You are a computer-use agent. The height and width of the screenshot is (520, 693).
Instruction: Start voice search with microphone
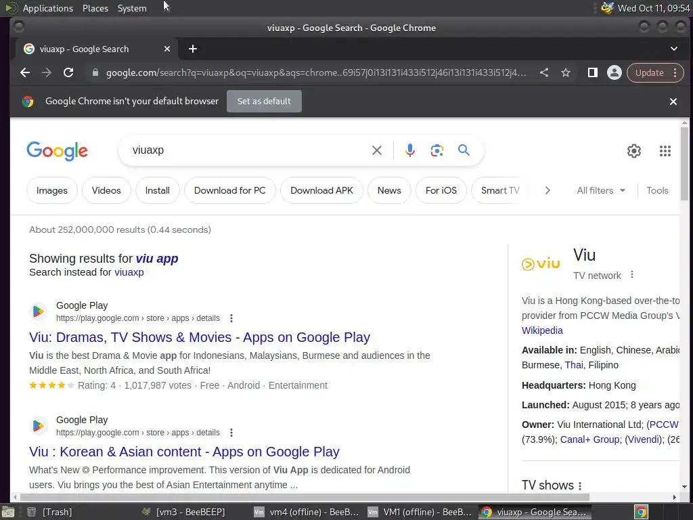409,150
